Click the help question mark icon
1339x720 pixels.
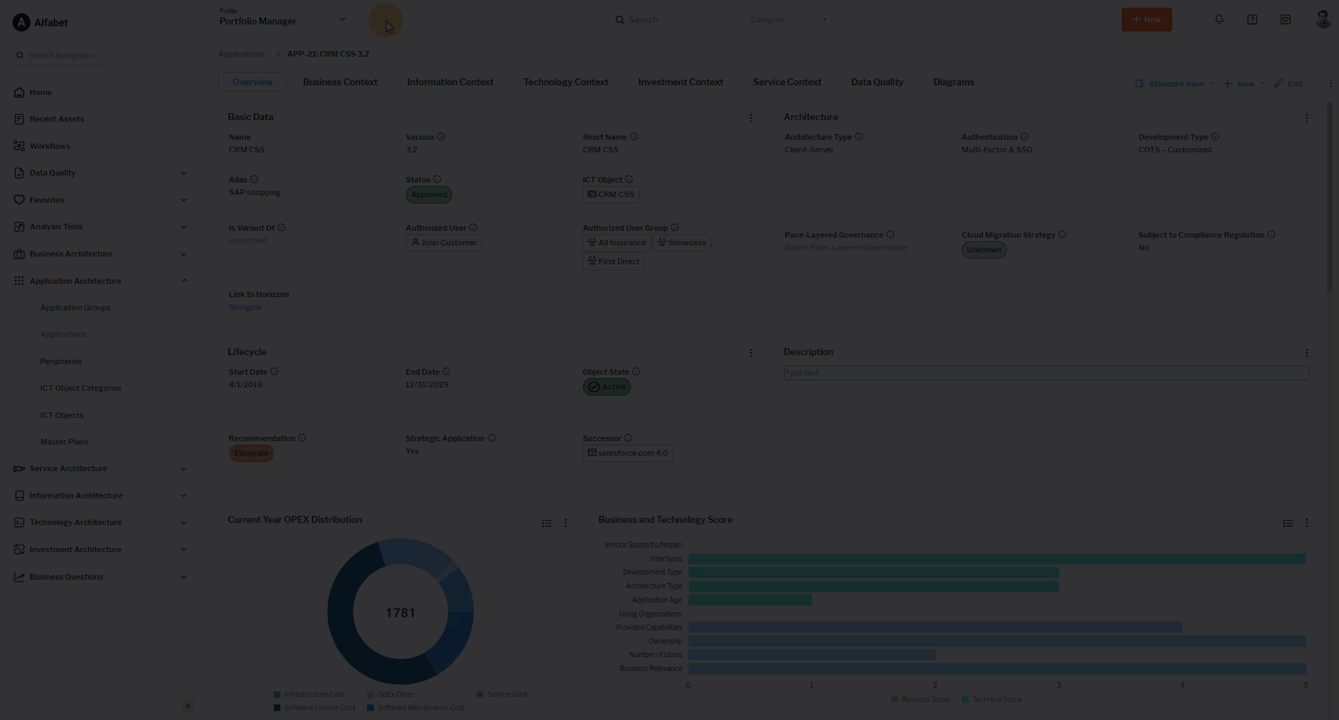1252,20
